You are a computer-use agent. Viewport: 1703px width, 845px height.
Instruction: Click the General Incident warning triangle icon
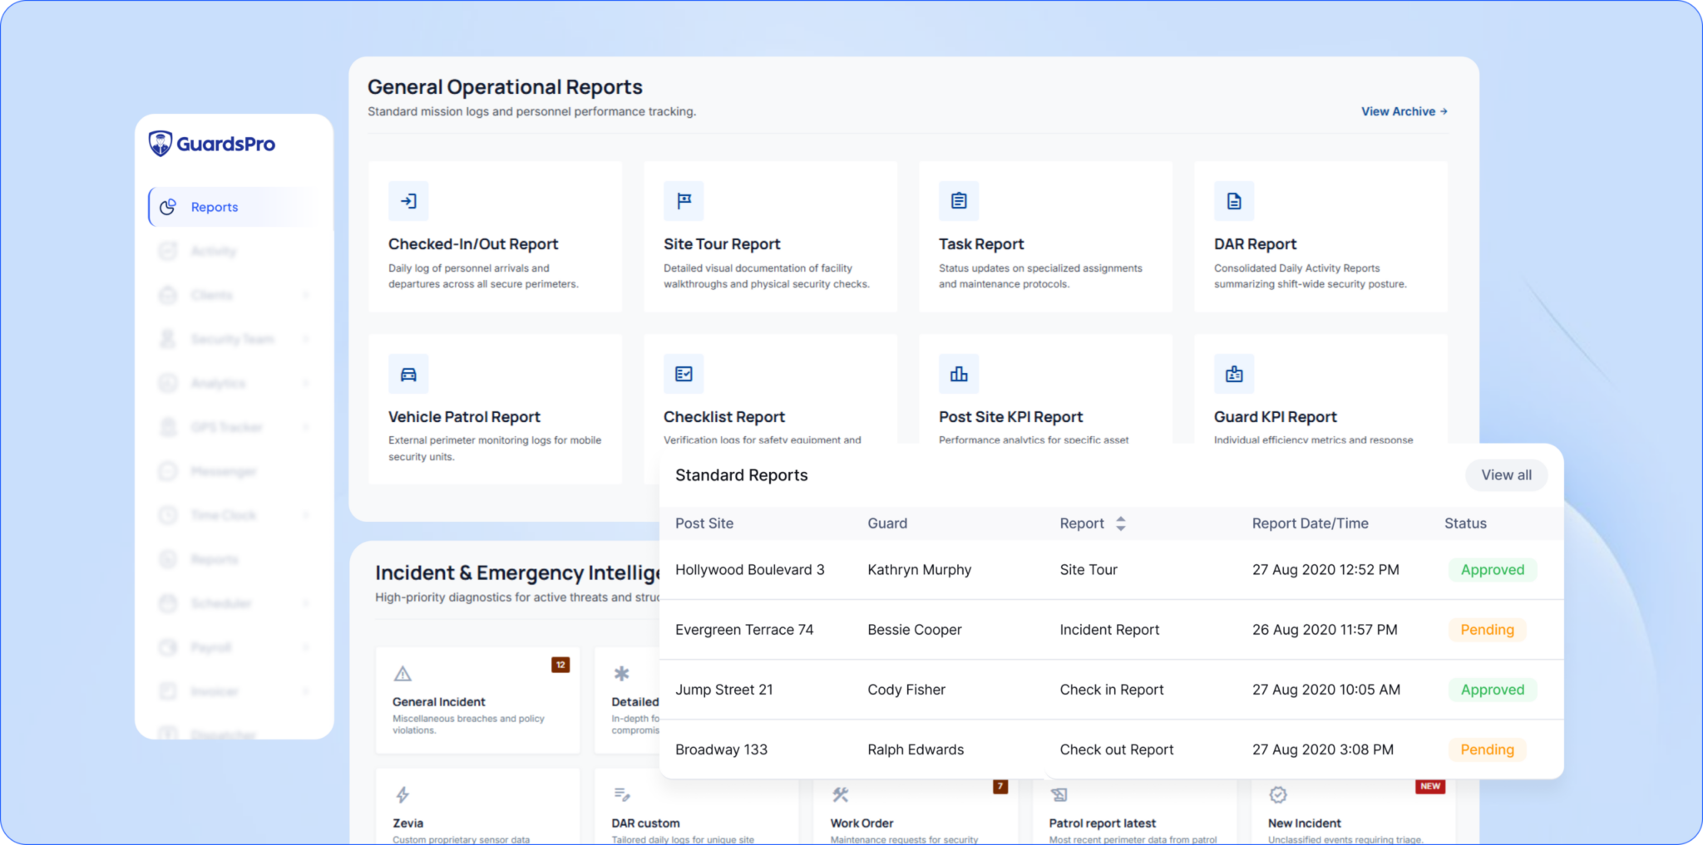pos(402,674)
